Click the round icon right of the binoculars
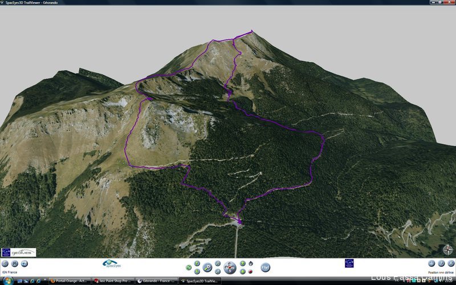Screen dimensions: 456x285 point(25,264)
